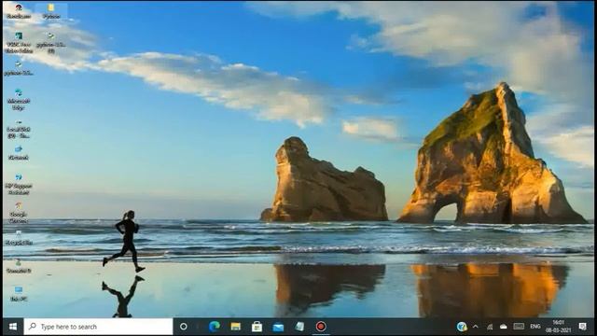Click the blue question-mark tray icon
This screenshot has width=597, height=336.
tap(462, 327)
